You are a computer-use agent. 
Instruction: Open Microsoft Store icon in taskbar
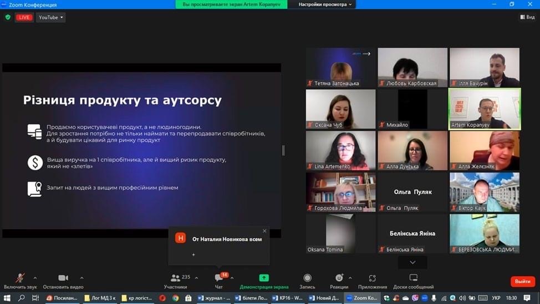pyautogui.click(x=188, y=298)
